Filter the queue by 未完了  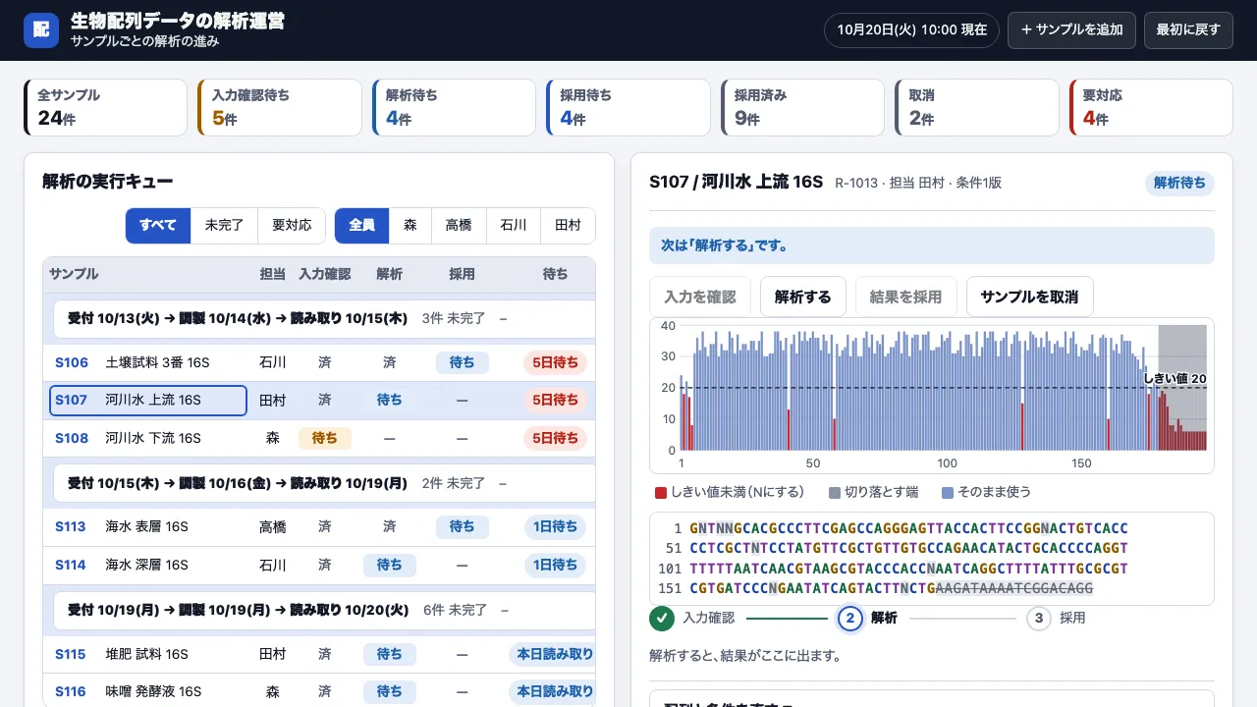click(x=224, y=226)
